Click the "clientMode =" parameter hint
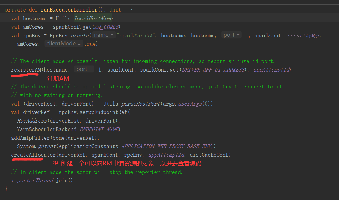This screenshot has width=339, height=200. [63, 44]
